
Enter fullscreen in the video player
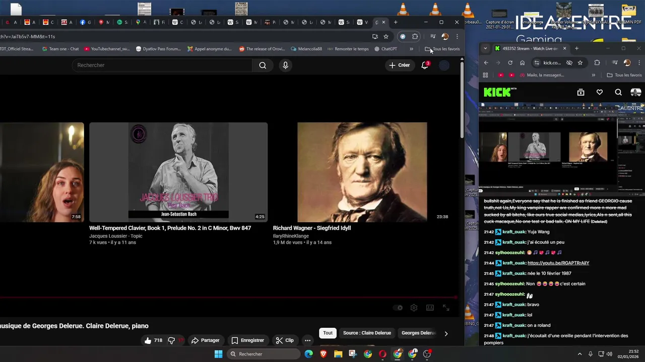click(x=446, y=308)
